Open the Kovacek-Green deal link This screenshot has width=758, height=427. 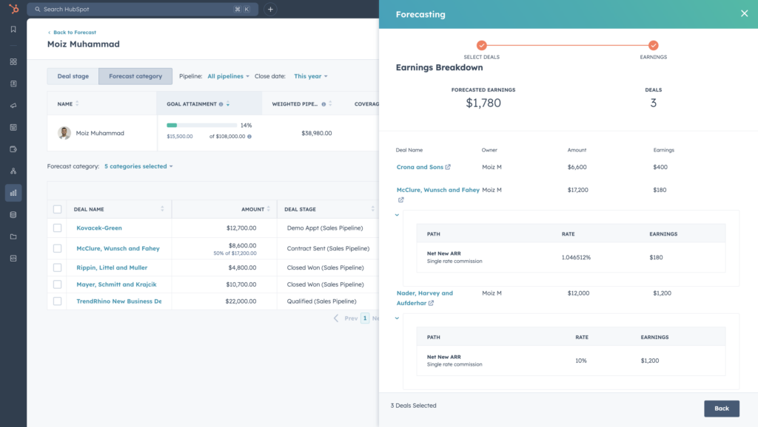99,228
